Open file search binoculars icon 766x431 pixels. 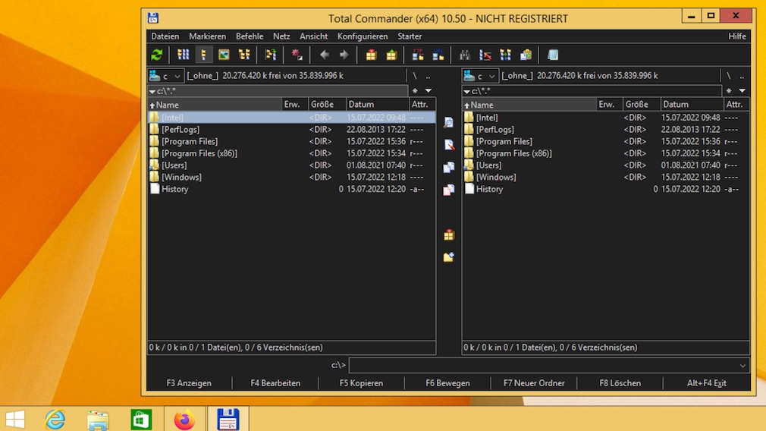coord(465,55)
